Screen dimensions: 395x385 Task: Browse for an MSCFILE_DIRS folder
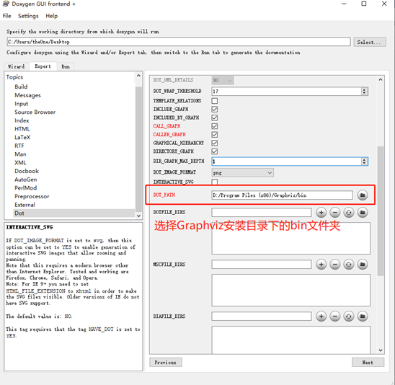[363, 265]
